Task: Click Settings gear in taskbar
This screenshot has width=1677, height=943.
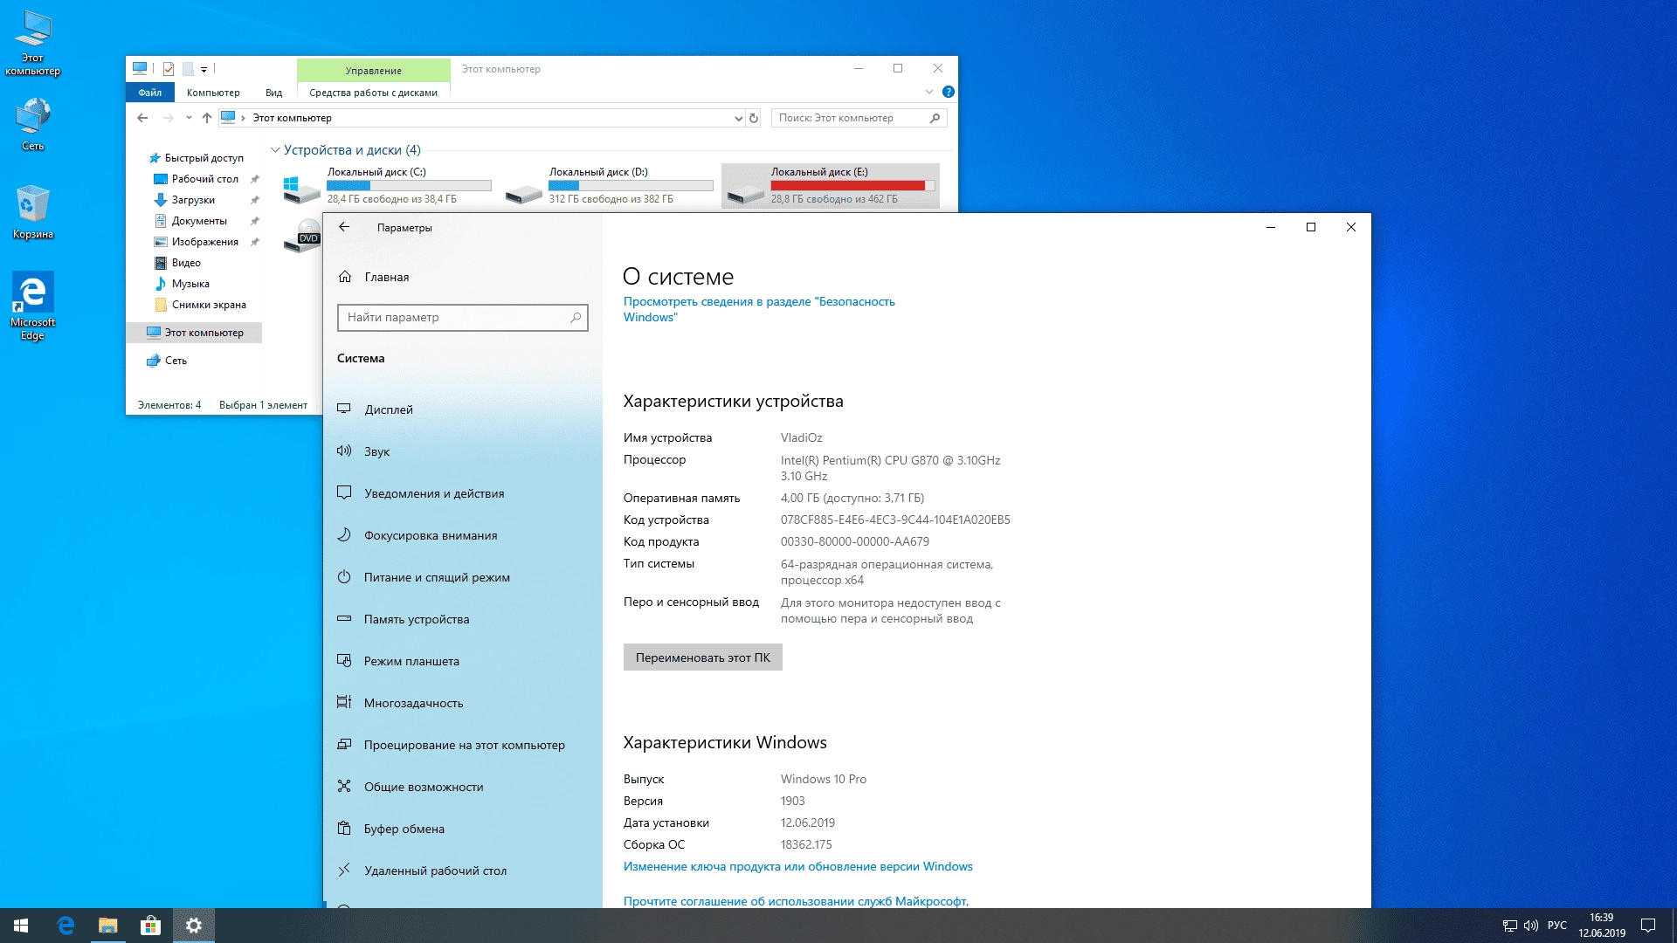Action: click(x=194, y=926)
